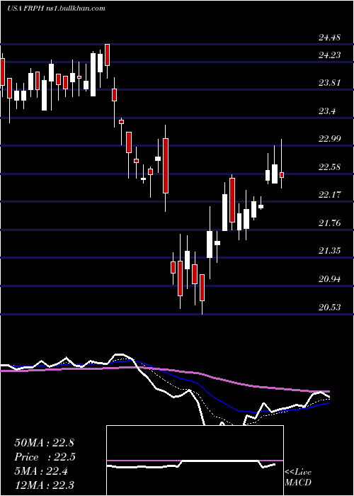The width and height of the screenshot is (354, 496).
Task: Click the MACD inset chart panel
Action: click(195, 461)
